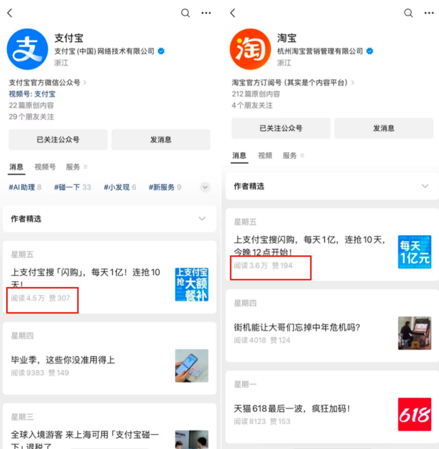This screenshot has height=449, width=439.
Task: Go back from the 淘宝 account page
Action: (x=233, y=13)
